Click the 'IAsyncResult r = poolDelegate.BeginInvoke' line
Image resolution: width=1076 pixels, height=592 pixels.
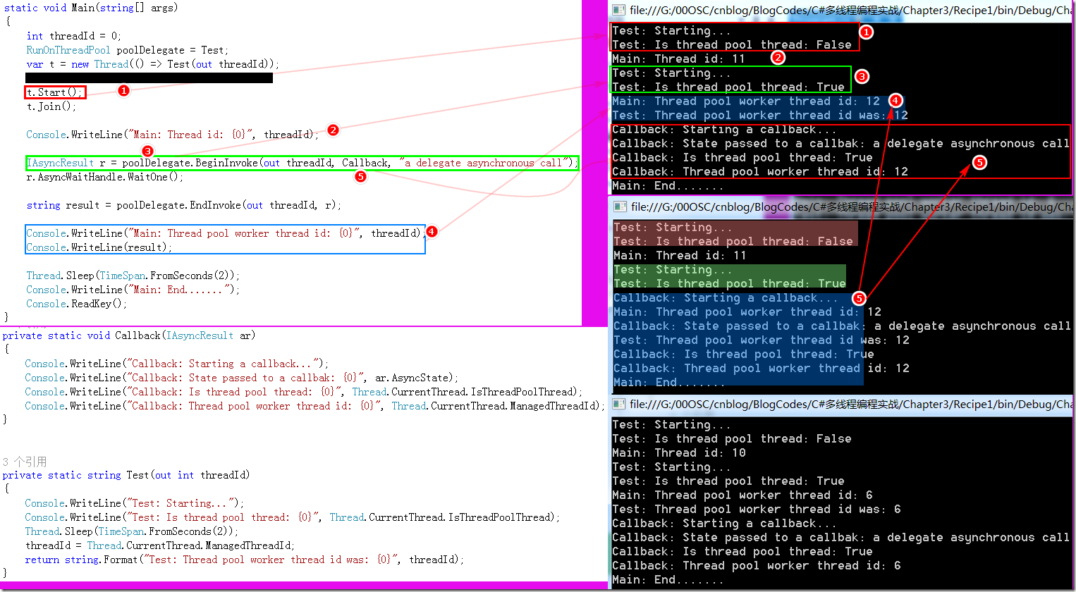(302, 163)
